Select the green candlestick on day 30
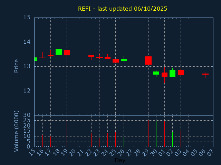 tap(156, 73)
